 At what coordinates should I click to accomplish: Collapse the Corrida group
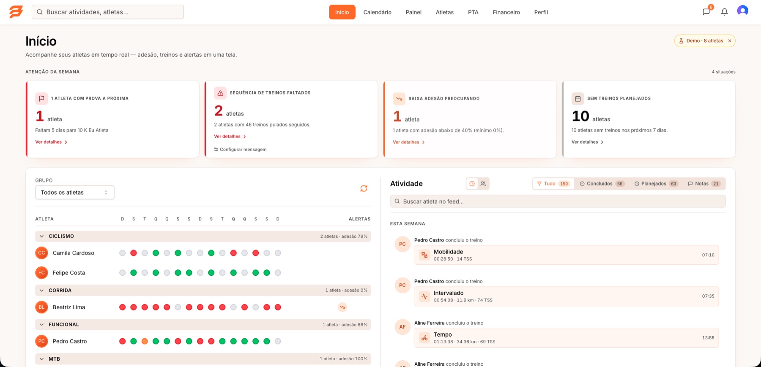coord(41,291)
